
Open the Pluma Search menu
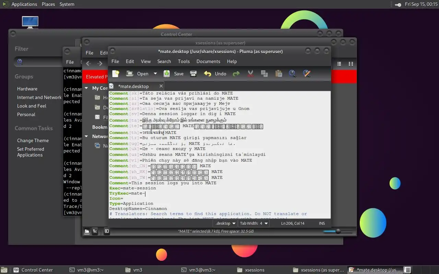pos(164,61)
